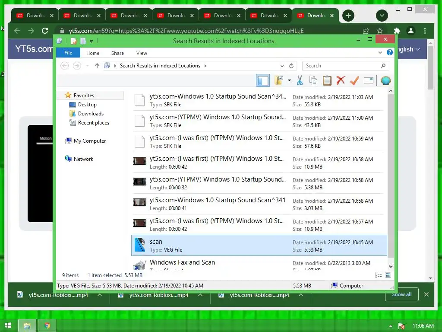Open the English language dropdown on YT5s
This screenshot has height=332, width=442.
click(x=409, y=49)
